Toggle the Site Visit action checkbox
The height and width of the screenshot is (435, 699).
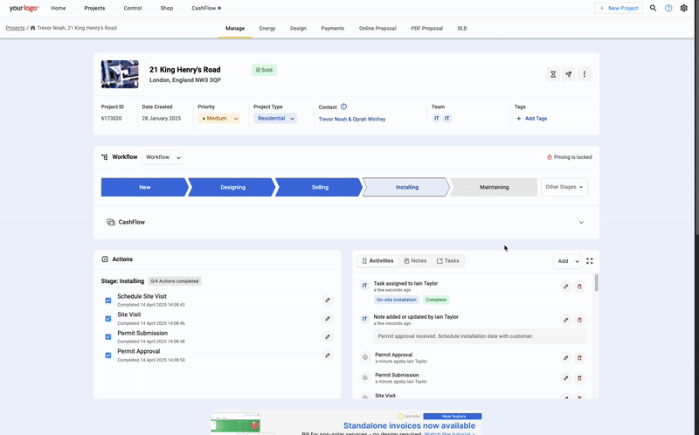tap(108, 318)
